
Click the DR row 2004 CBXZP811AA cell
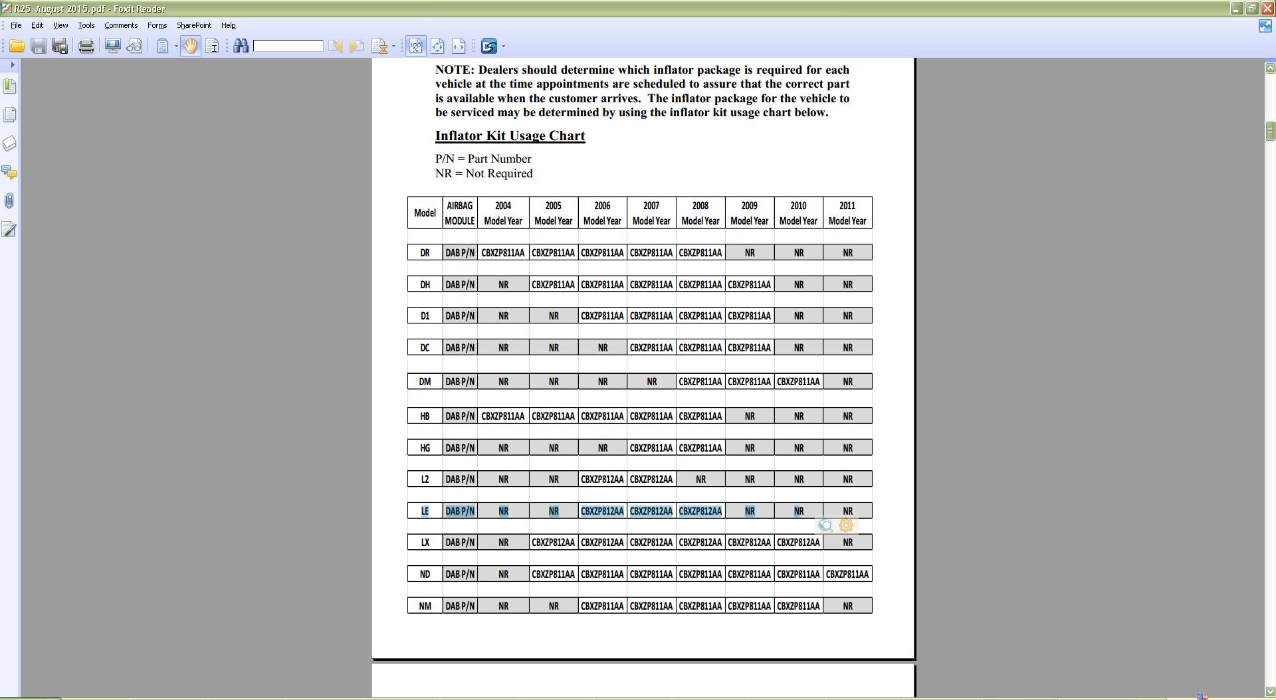pyautogui.click(x=503, y=252)
